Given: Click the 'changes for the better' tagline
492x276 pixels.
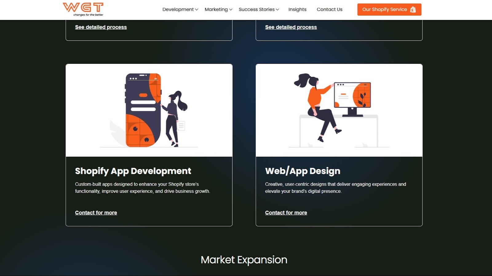Looking at the screenshot, I should tap(88, 15).
